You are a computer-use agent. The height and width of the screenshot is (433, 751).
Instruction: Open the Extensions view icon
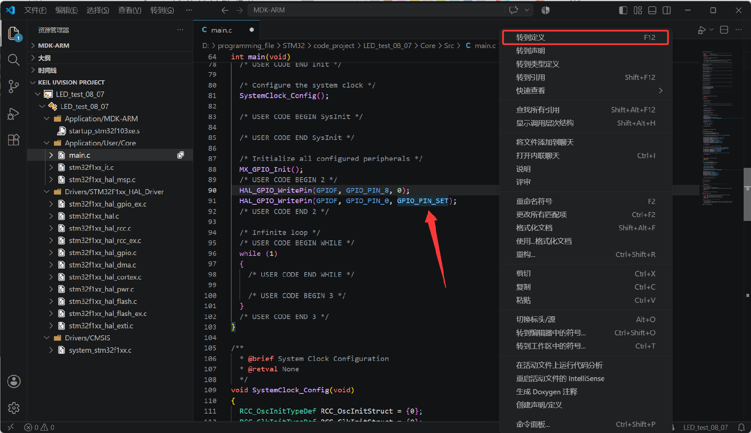(14, 140)
